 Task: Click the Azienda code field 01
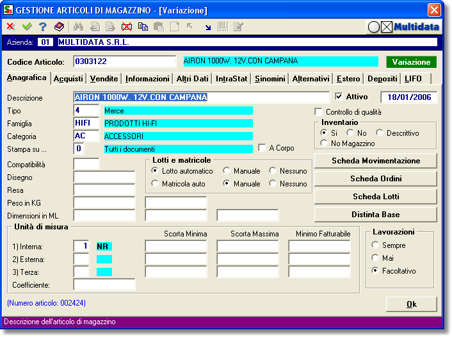(45, 42)
